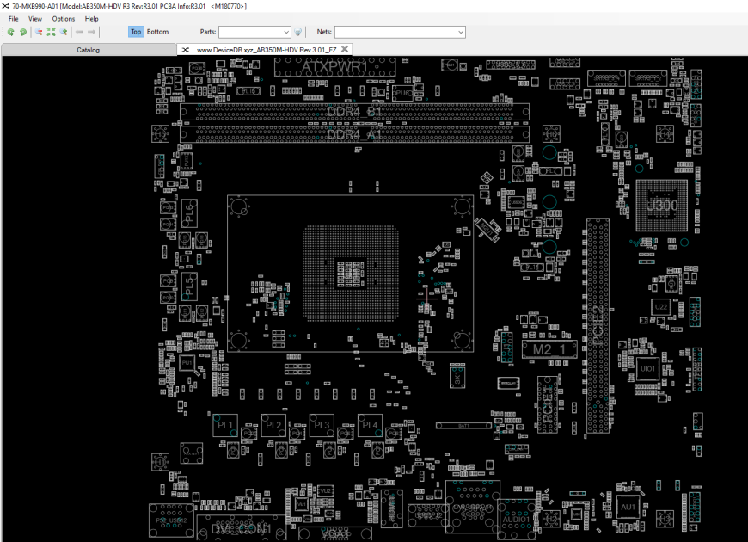The image size is (748, 542).
Task: Close the AB350M-HDV Rev 3.01_FZ tab
Action: point(345,49)
